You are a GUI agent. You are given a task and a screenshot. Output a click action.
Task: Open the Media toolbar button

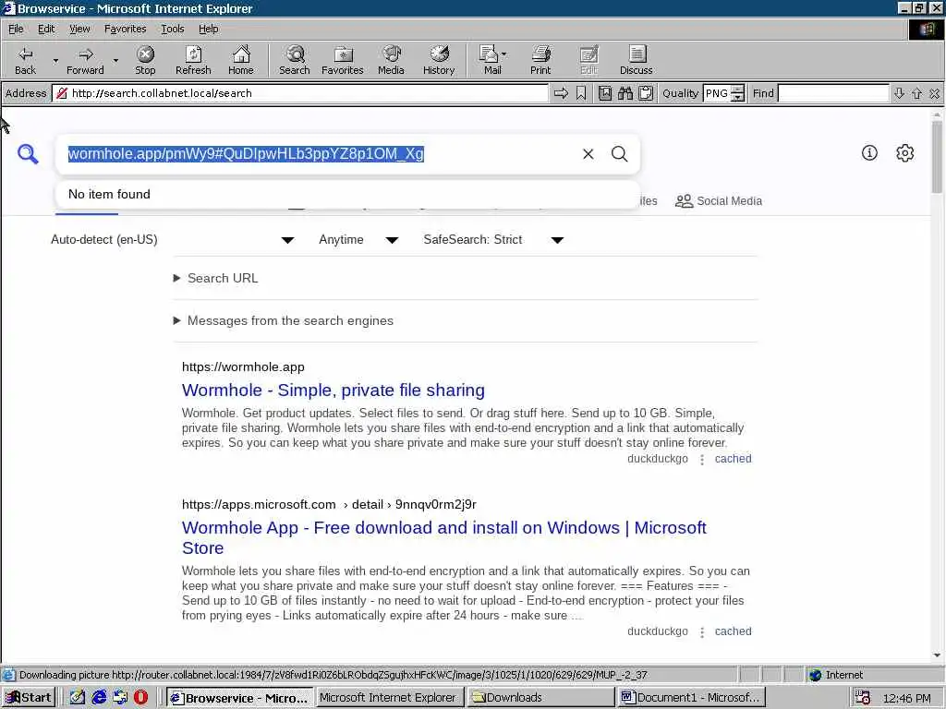pyautogui.click(x=391, y=60)
